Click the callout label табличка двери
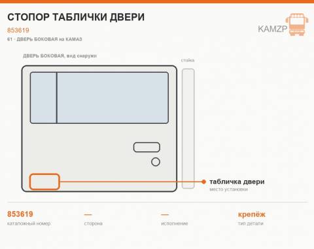 click(x=237, y=182)
